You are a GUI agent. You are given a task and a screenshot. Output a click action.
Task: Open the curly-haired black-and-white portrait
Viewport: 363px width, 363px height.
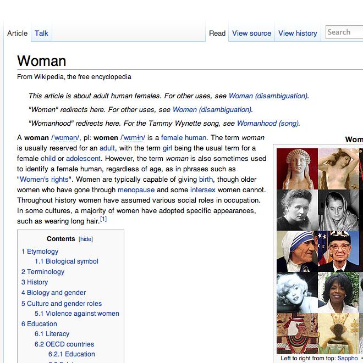point(297,210)
